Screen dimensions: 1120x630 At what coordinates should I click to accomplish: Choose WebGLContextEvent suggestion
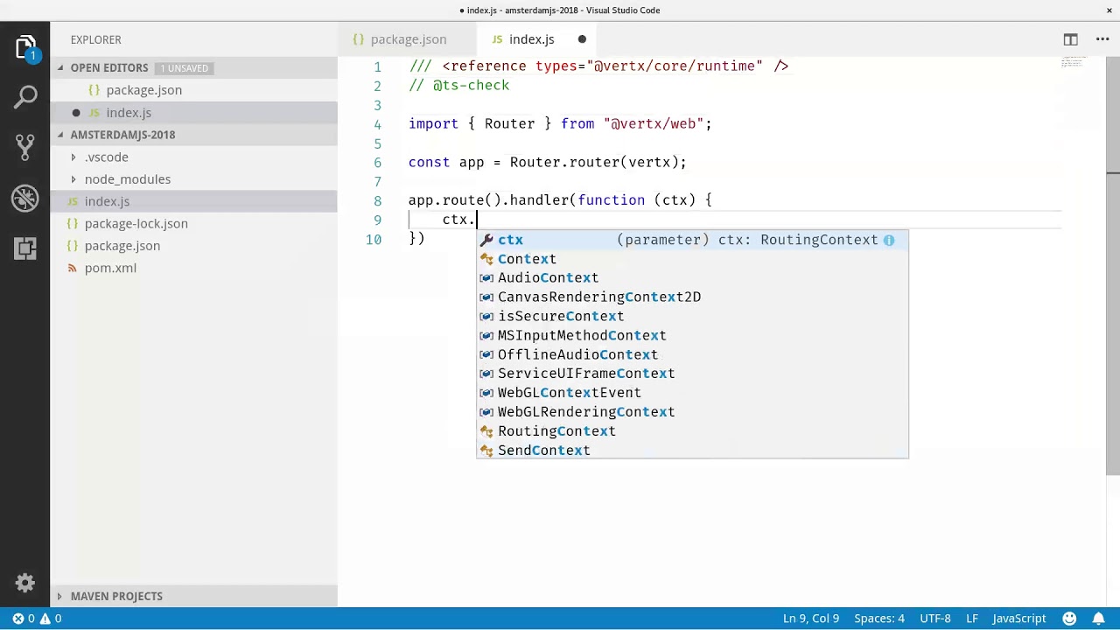point(692,393)
